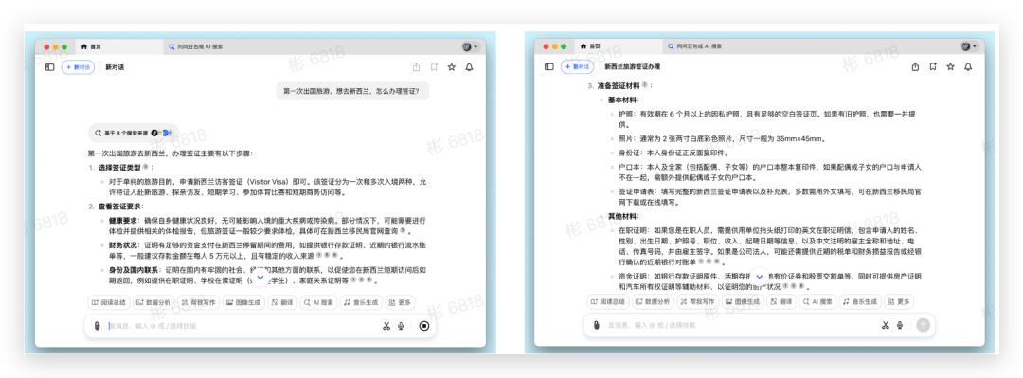Image resolution: width=1023 pixels, height=378 pixels.
Task: Click the share icon in the right window
Action: click(x=916, y=66)
